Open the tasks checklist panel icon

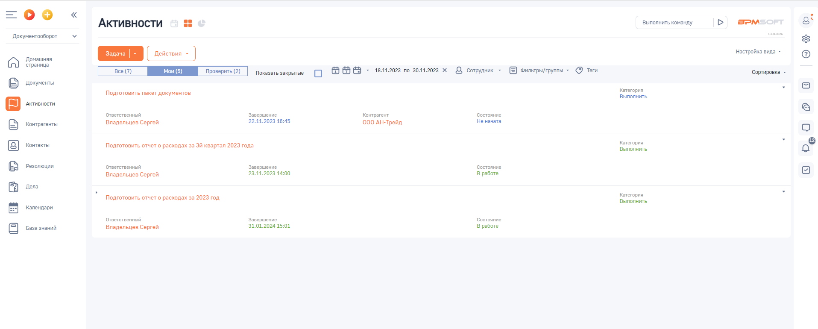(806, 170)
